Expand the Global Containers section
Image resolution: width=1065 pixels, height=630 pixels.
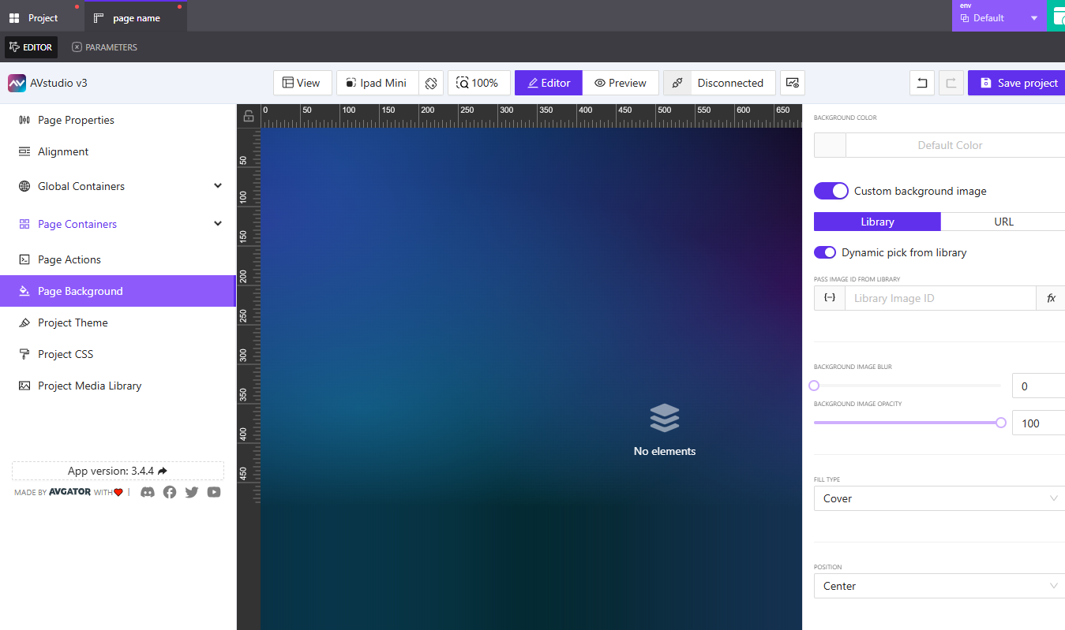click(217, 186)
